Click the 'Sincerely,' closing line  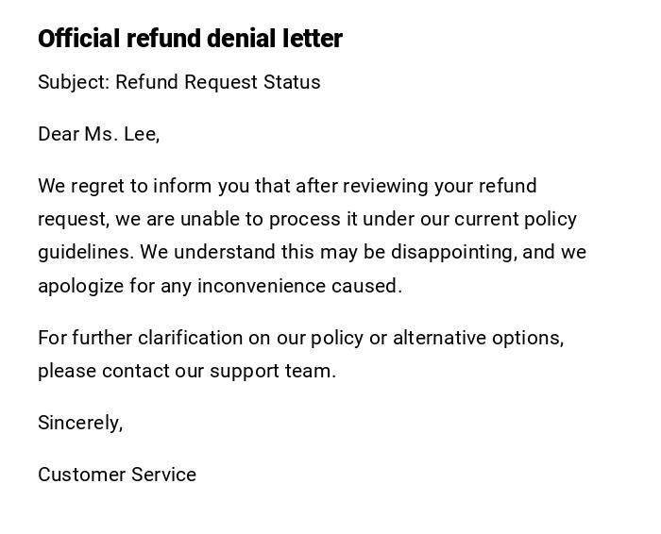80,423
